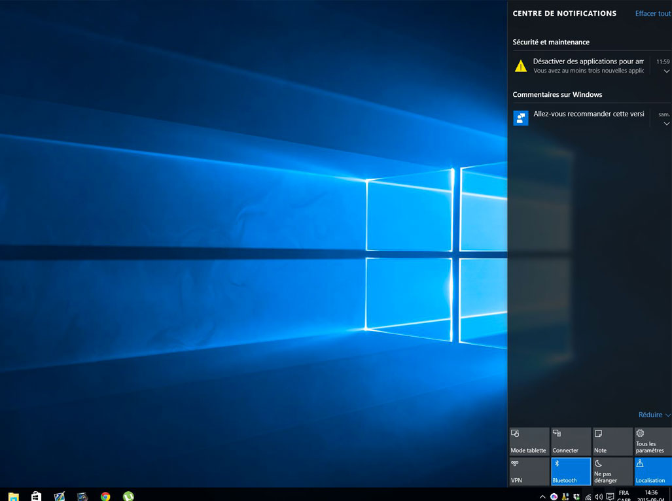Click the Windows Feedback blue icon
This screenshot has height=501, width=672.
point(521,118)
